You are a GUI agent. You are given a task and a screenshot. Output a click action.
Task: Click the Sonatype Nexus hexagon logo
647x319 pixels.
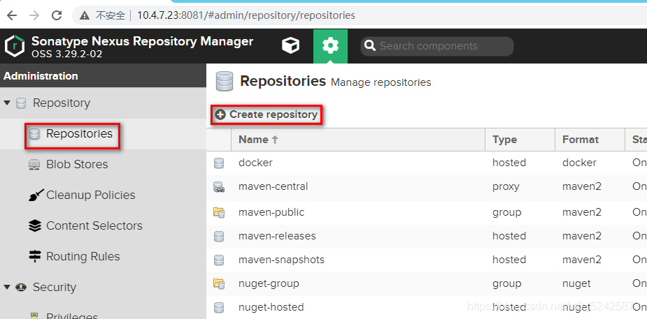coord(15,46)
